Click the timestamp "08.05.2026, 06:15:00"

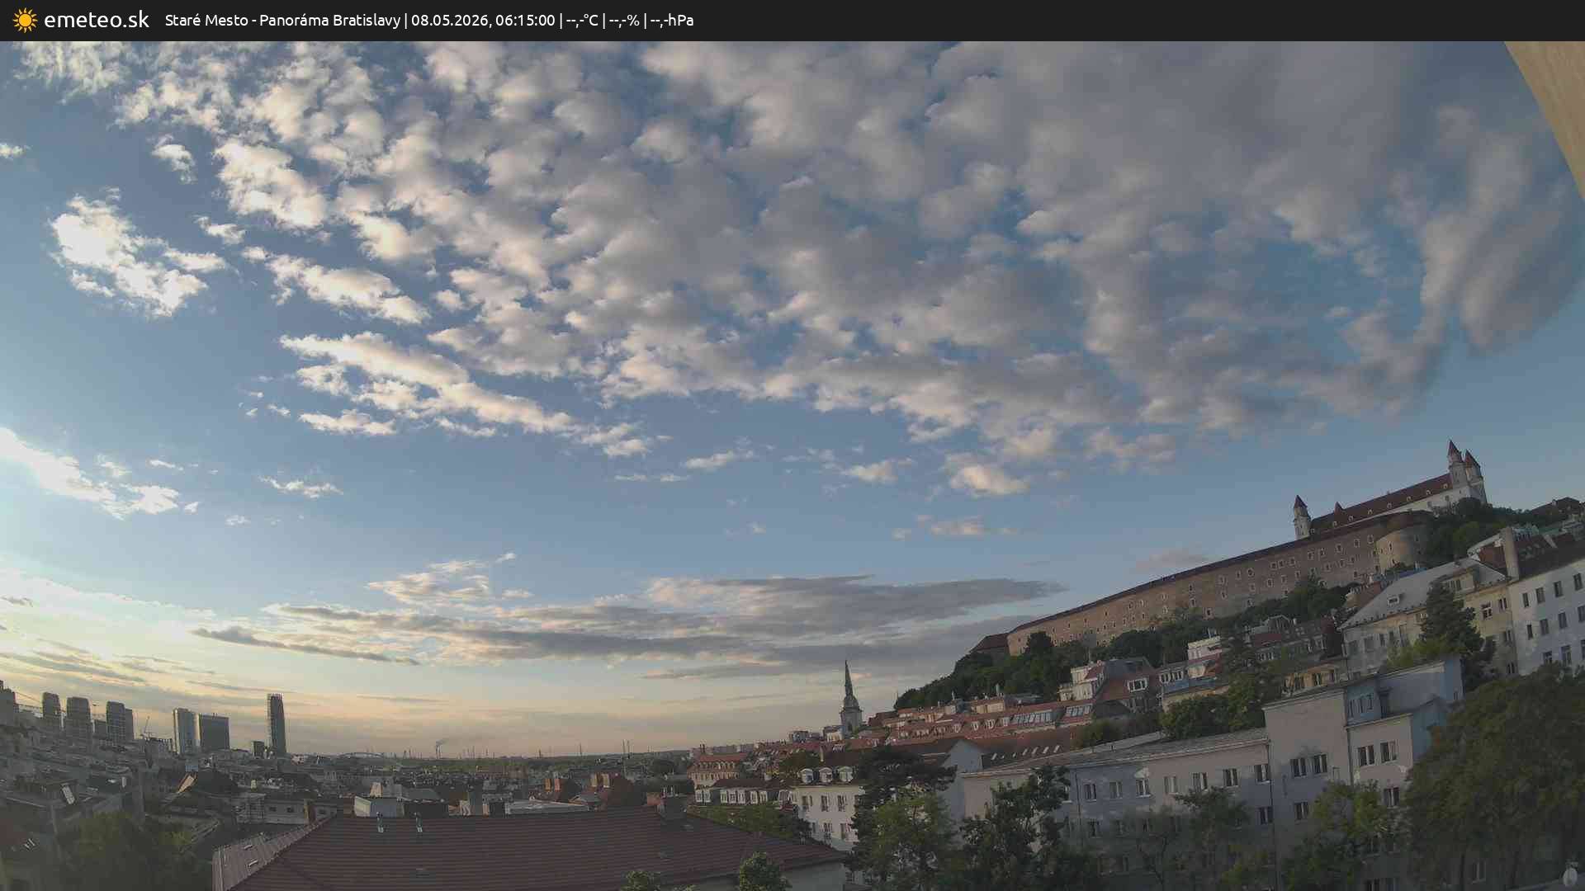coord(483,20)
